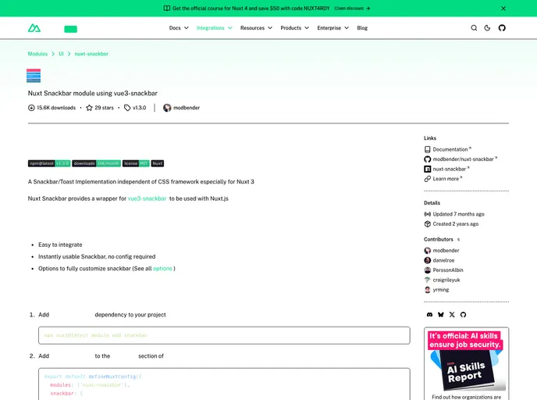Screen dimensions: 537x400
Task: Open modbender/nuxt-snackbar GitHub link
Action: tap(464, 159)
